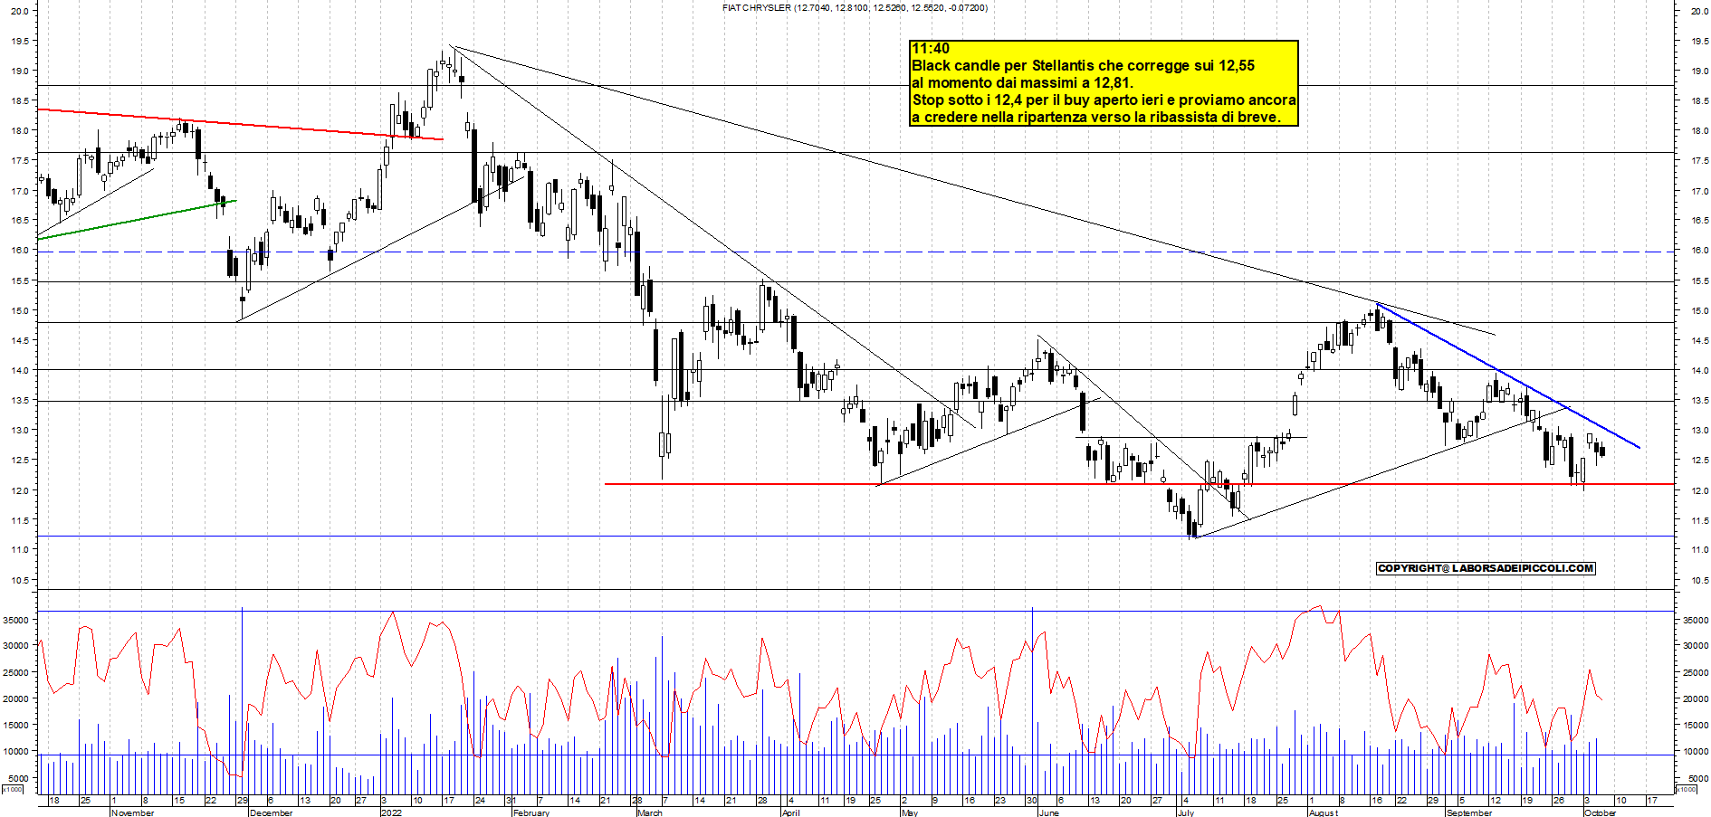Click 14.0 on the right price axis
The width and height of the screenshot is (1711, 817).
click(x=1698, y=370)
